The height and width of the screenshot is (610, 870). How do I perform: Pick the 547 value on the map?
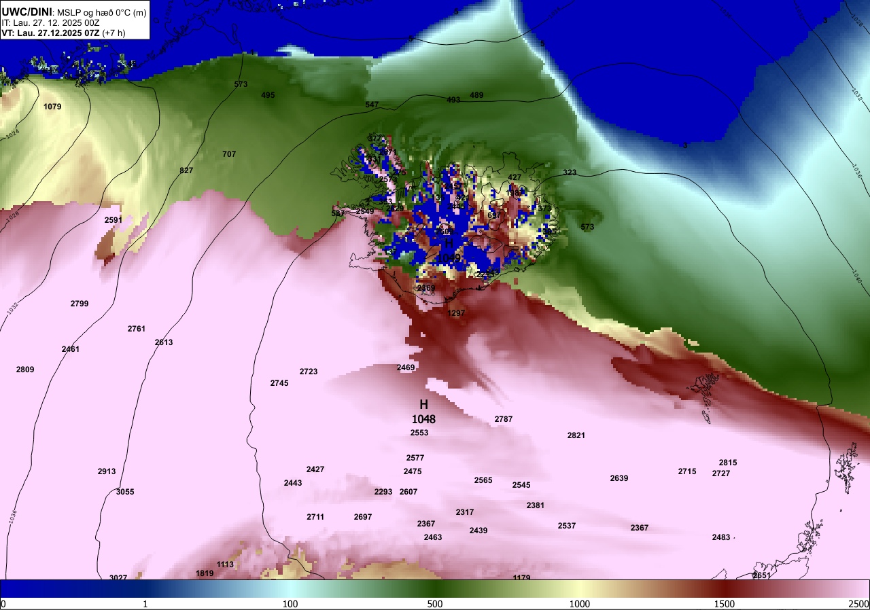click(x=372, y=105)
